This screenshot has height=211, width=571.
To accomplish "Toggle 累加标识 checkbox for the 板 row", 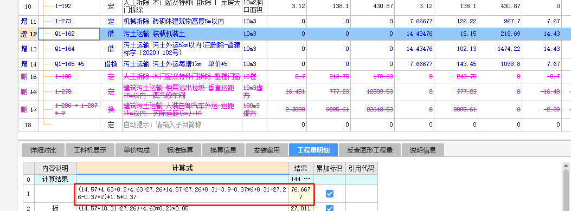I will [330, 208].
